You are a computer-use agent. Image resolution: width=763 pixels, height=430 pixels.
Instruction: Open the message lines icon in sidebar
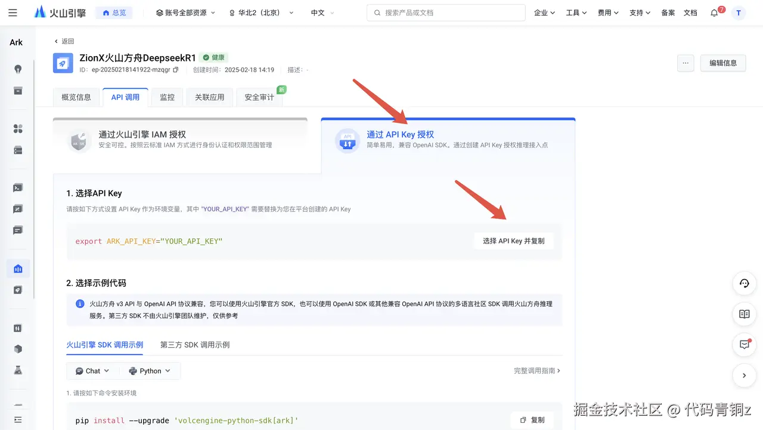18,230
